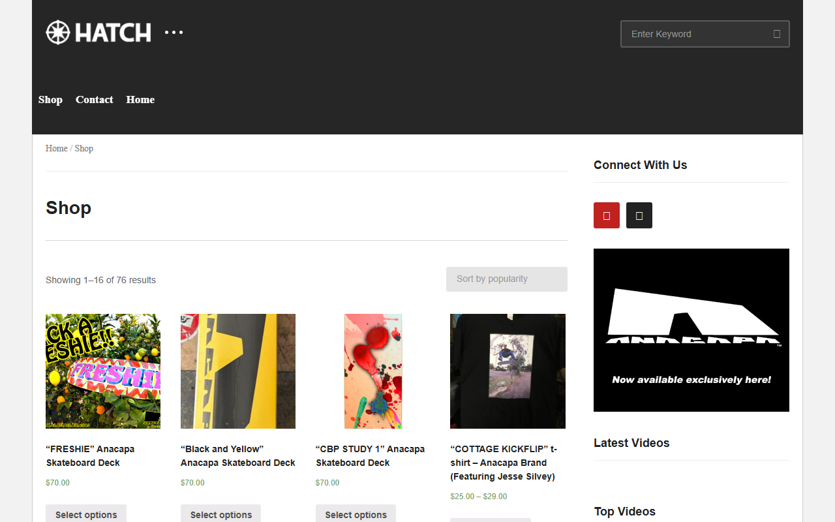The height and width of the screenshot is (522, 835).
Task: Click the 'Top Videos' heading
Action: pos(624,512)
